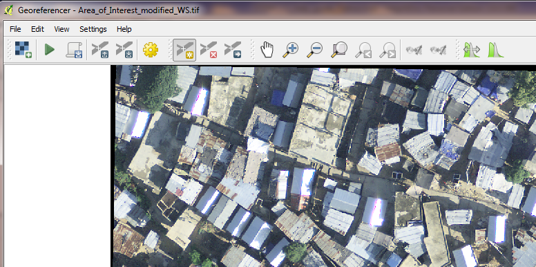Select the Zoom In magnifier

click(291, 50)
